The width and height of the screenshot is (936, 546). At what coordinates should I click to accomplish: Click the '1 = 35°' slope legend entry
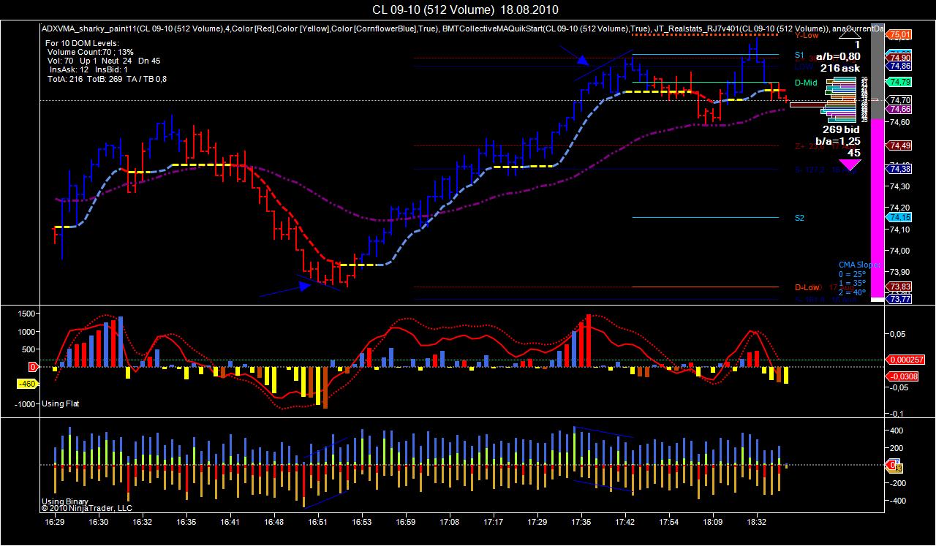pyautogui.click(x=852, y=283)
